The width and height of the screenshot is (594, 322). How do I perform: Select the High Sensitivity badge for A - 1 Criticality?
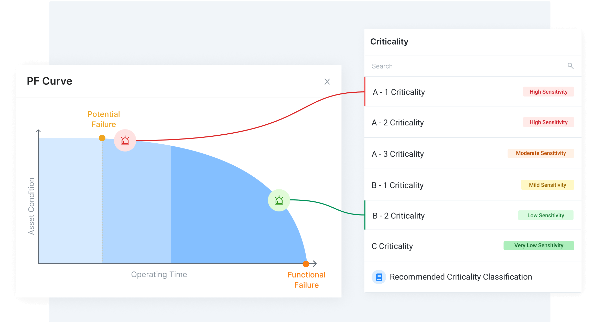(x=548, y=92)
